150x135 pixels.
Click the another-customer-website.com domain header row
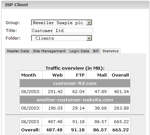[x=75, y=100]
